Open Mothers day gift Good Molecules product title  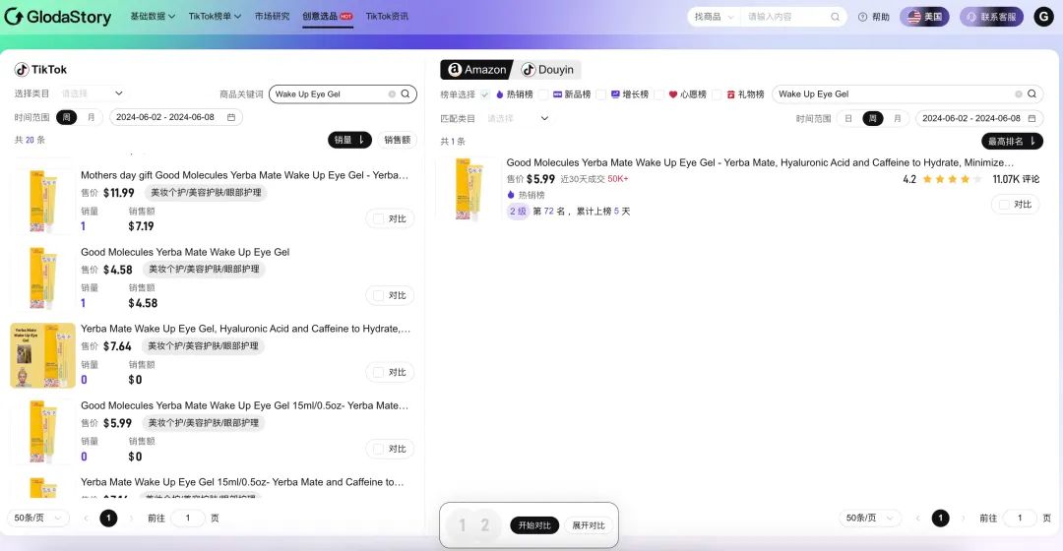(245, 175)
